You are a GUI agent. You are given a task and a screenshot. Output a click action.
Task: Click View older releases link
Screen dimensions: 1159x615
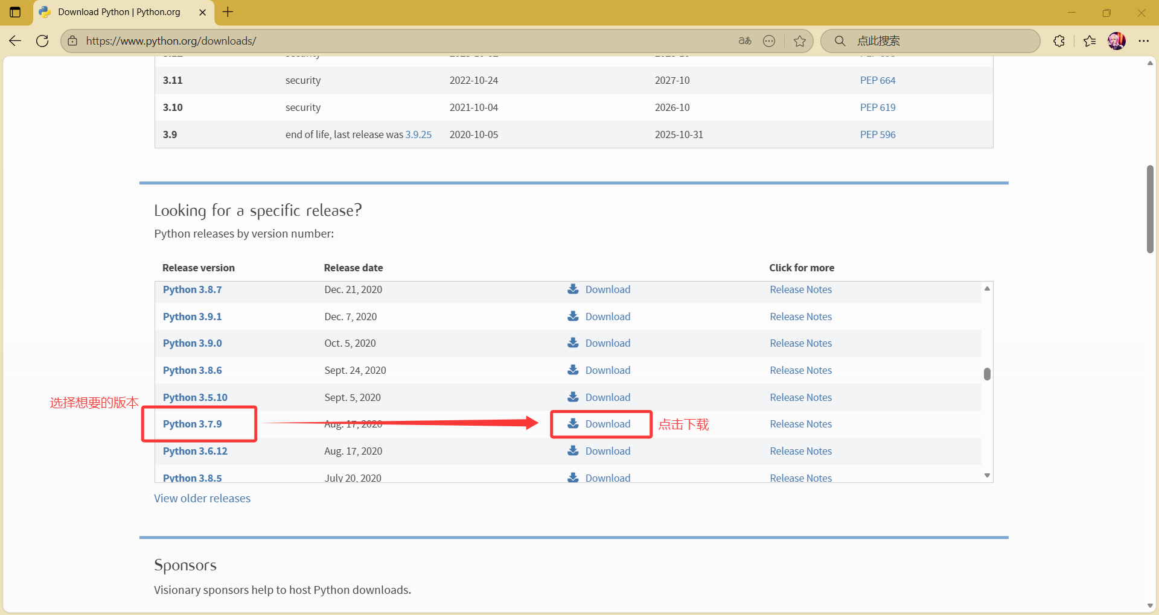pyautogui.click(x=202, y=499)
